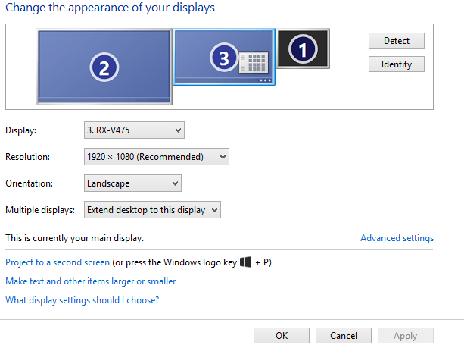
Task: Click the 'Multiple displays:' label
Action: [x=40, y=210]
